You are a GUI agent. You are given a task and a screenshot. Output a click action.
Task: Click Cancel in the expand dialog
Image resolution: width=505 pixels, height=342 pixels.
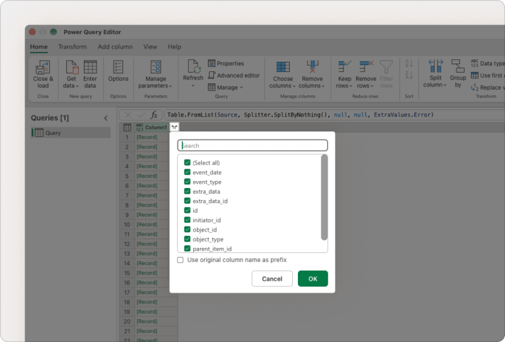pos(272,278)
